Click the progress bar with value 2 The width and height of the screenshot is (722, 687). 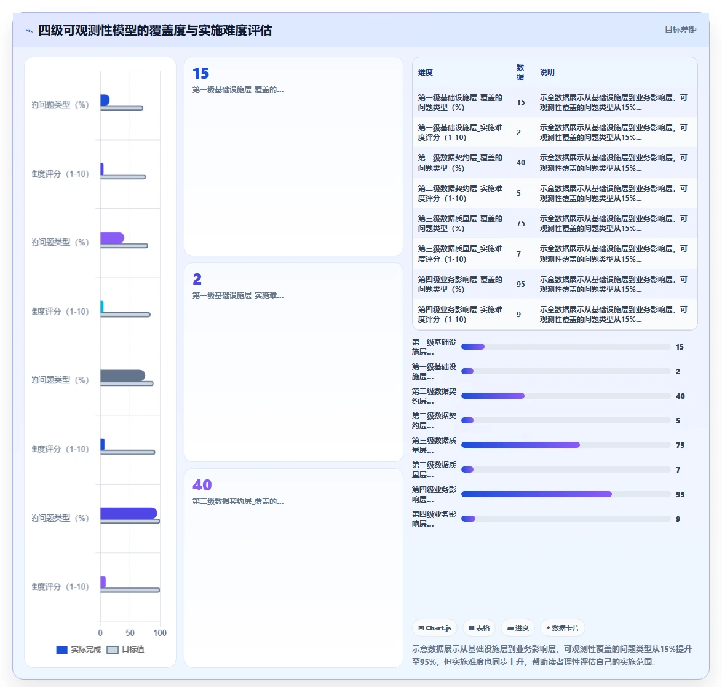click(566, 371)
